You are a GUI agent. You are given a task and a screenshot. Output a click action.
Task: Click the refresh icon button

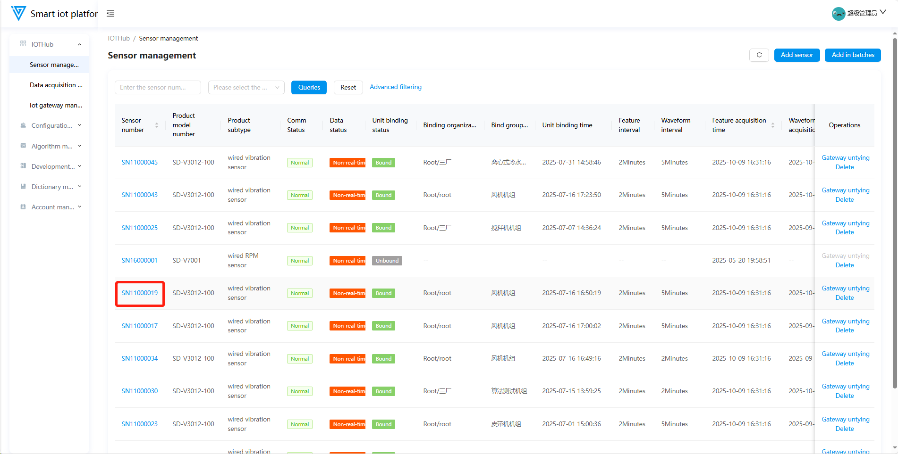point(759,55)
